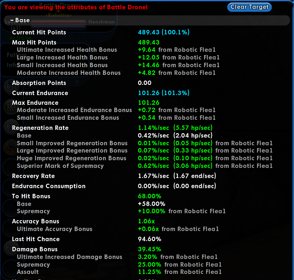Screen dimensions: 294x280
Task: Click the 1.06x accuracy value
Action: (x=146, y=221)
